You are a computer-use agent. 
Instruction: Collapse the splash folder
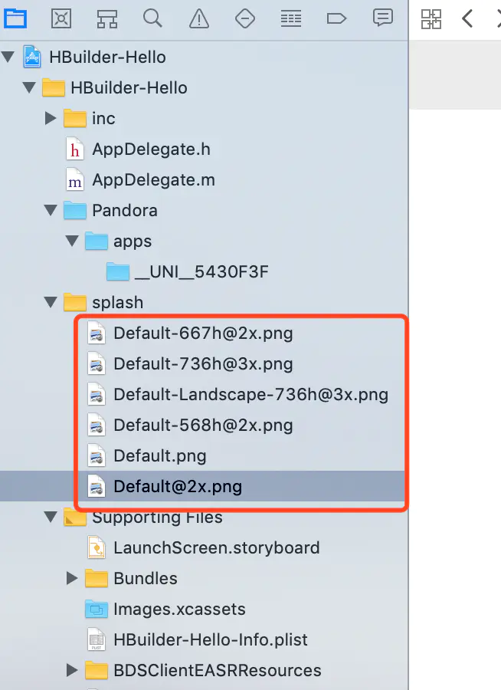(51, 302)
